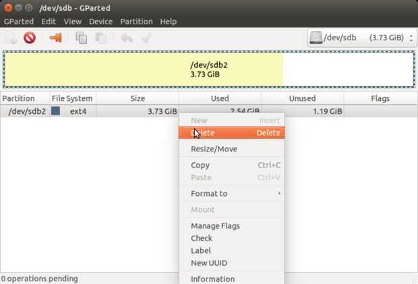Select the /dev/sdb2 partition graphic bar
This screenshot has width=418, height=284.
click(209, 69)
